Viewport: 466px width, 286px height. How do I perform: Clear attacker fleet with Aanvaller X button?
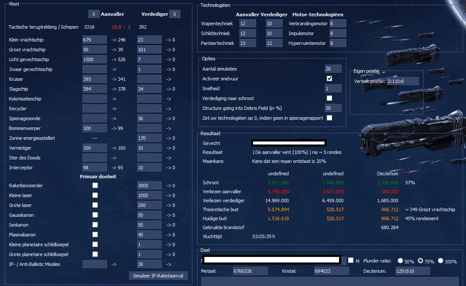point(94,14)
